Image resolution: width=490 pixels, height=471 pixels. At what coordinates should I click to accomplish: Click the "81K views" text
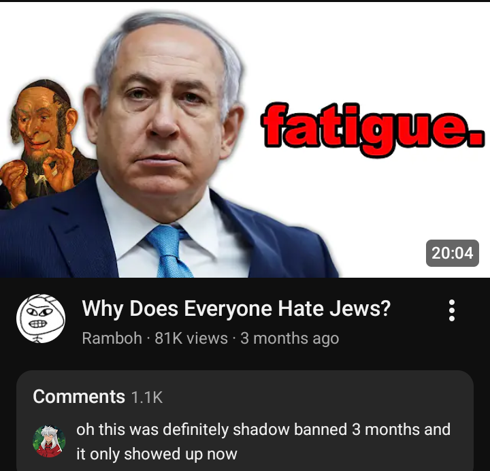tap(191, 338)
